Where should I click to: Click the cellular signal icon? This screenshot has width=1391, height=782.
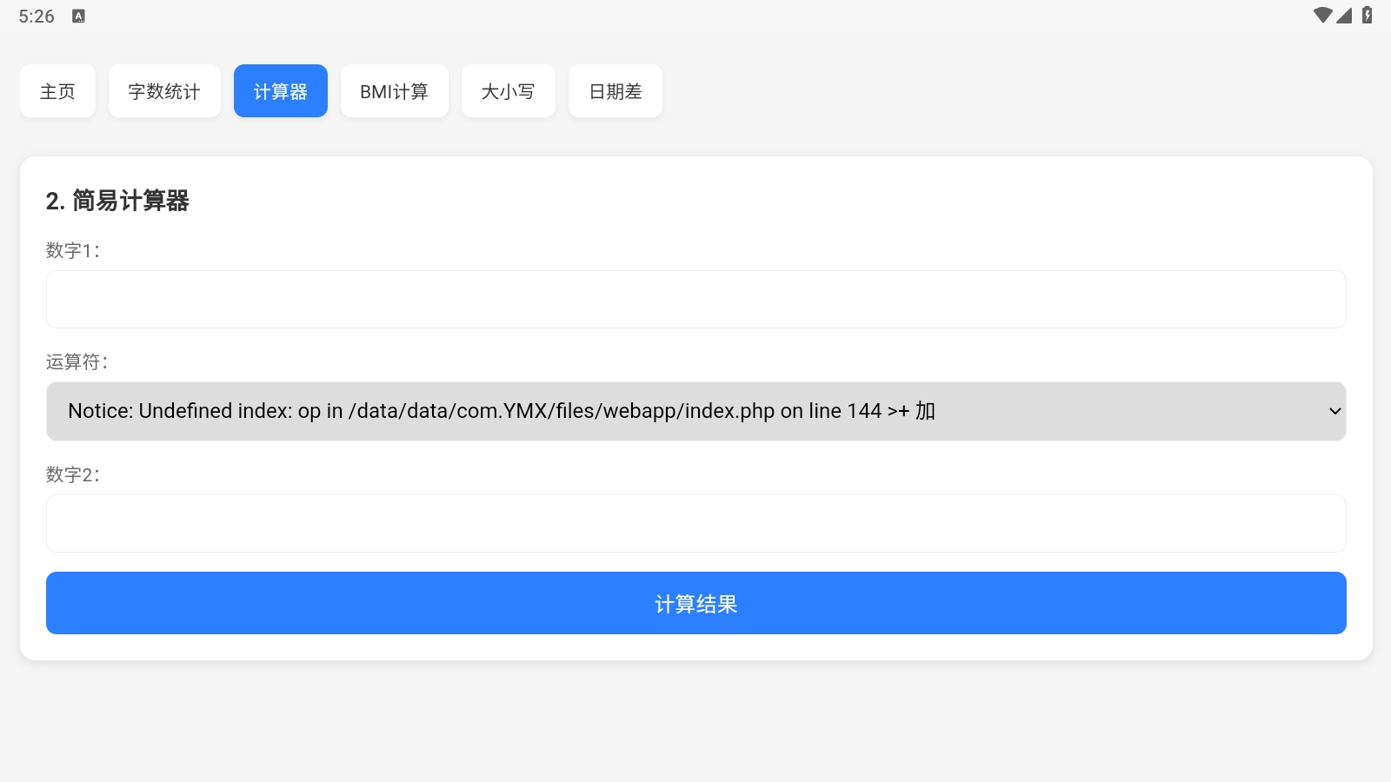pos(1346,15)
